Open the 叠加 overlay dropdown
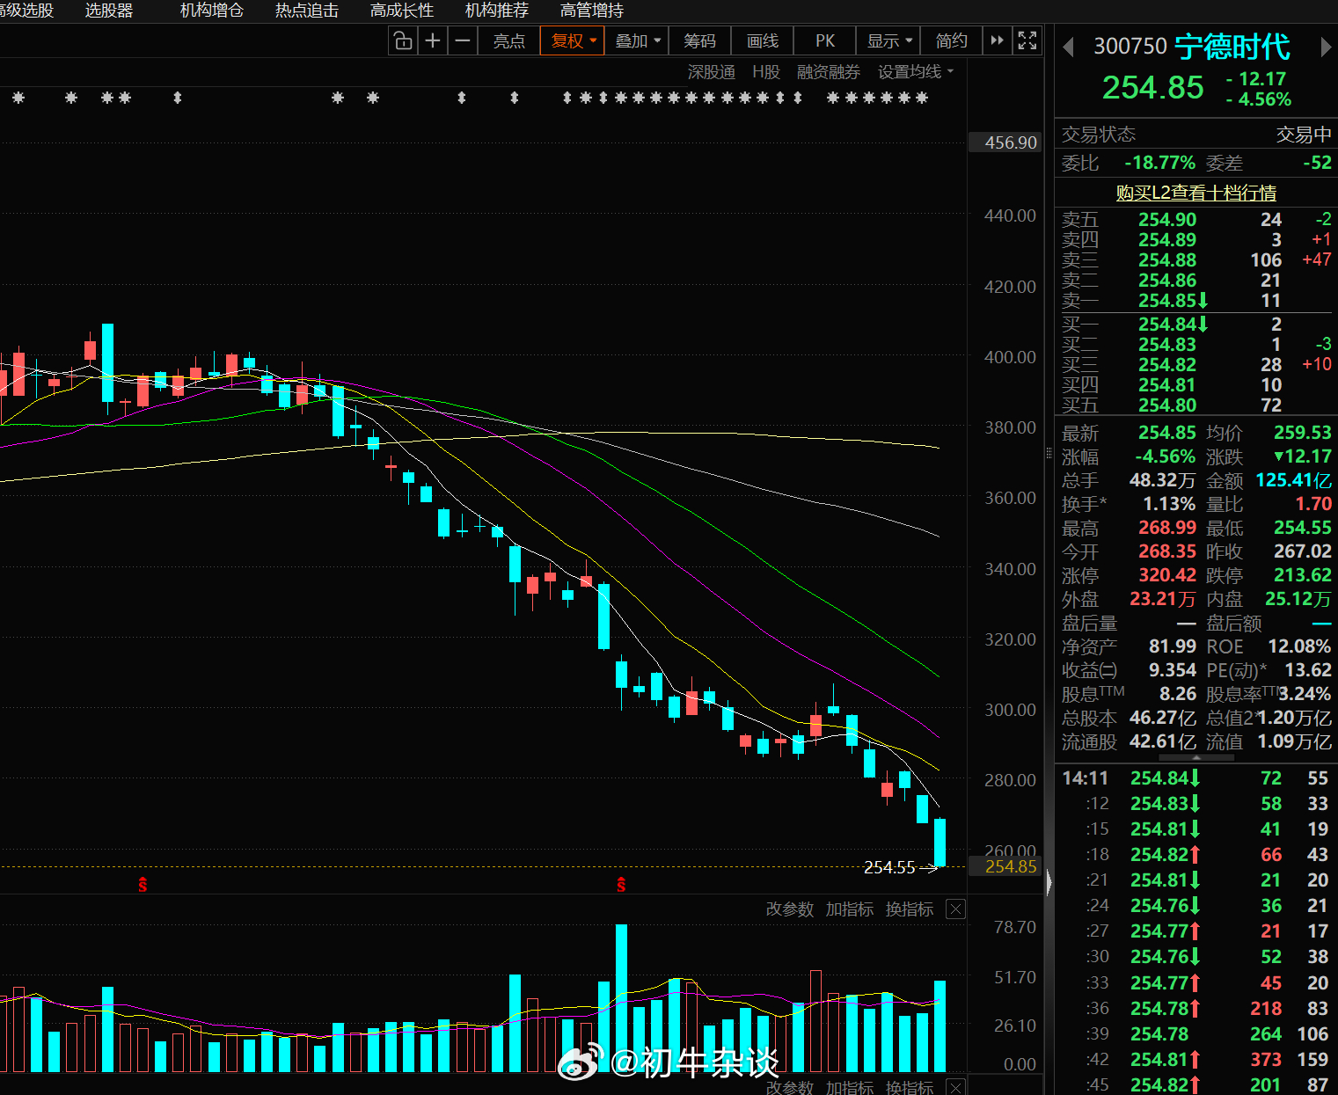1338x1095 pixels. [x=637, y=40]
